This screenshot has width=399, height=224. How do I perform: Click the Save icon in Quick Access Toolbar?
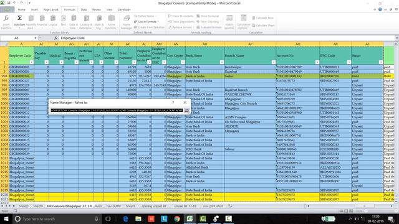pos(9,3)
